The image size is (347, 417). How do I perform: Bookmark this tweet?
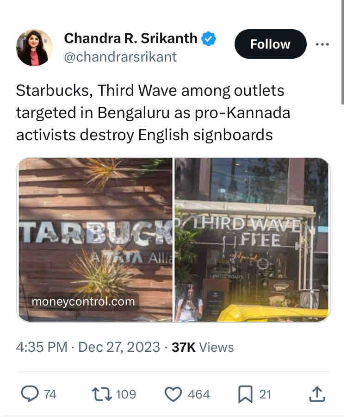tap(245, 394)
